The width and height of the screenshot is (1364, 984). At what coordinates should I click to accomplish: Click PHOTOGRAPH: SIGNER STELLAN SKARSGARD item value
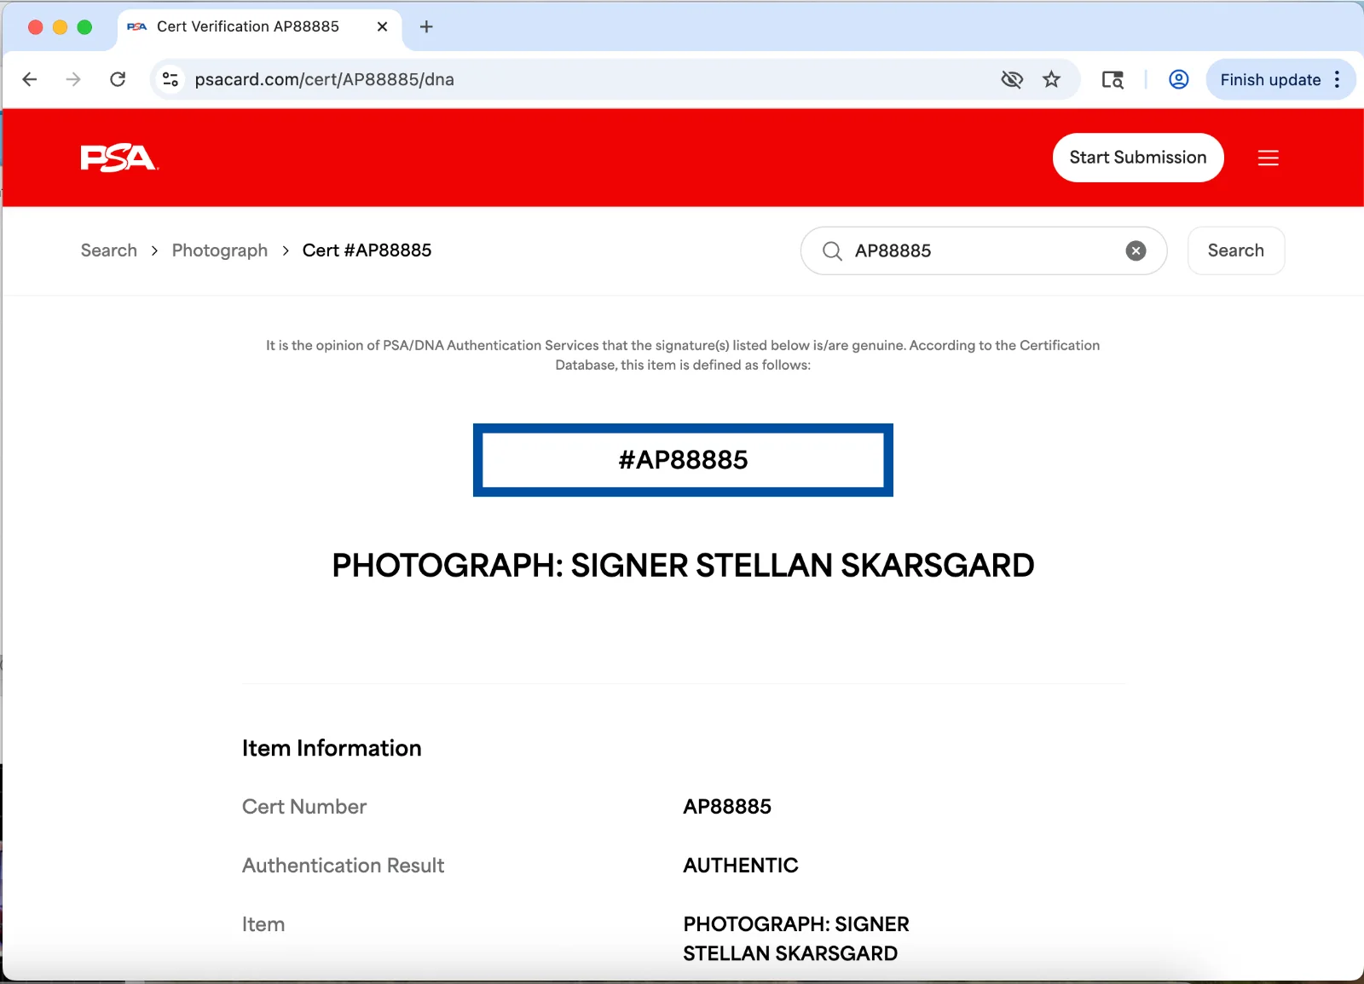tap(796, 939)
